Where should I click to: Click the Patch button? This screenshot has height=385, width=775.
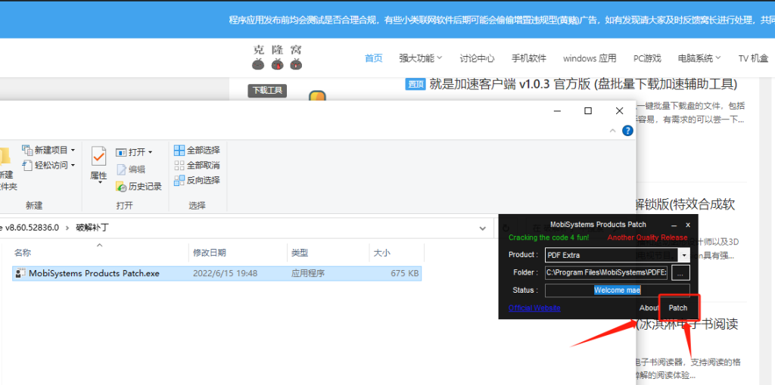pyautogui.click(x=678, y=307)
